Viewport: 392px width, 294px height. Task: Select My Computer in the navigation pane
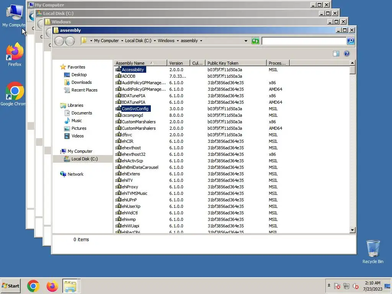[x=80, y=151]
